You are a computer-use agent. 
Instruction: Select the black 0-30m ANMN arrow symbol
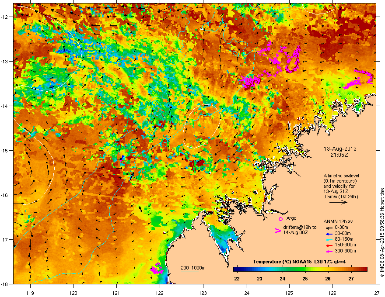click(x=329, y=228)
